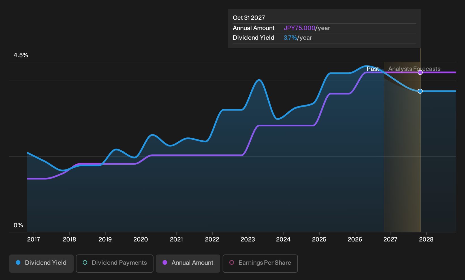Click the purple Annual Amount data point marker
The width and height of the screenshot is (465, 280).
click(420, 73)
